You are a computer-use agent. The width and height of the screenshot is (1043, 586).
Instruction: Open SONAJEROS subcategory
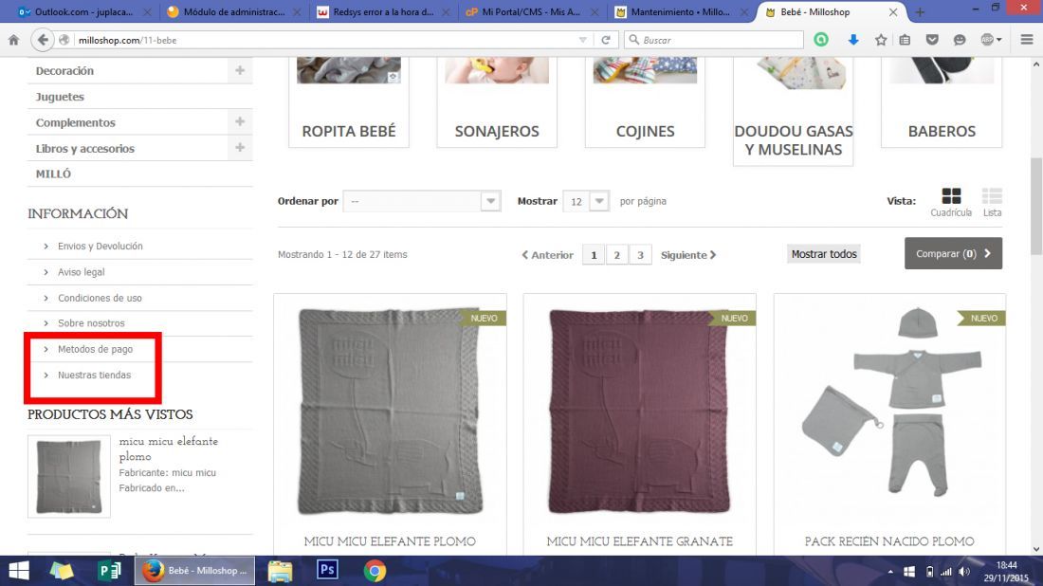497,131
